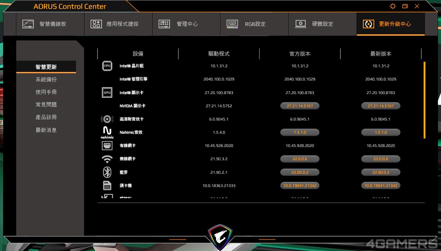The image size is (441, 251).
Task: Open the 智慧儀錶板 dashboard tab
Action: (50, 24)
